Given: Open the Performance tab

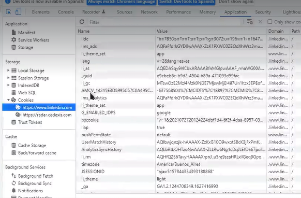Looking at the screenshot, I should pos(178,12).
